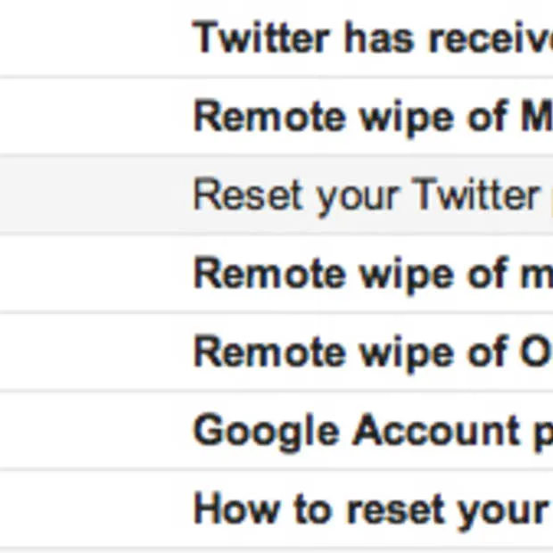This screenshot has height=553, width=553.
Task: Click empty space left of "How to reset your"
Action: 89,509
